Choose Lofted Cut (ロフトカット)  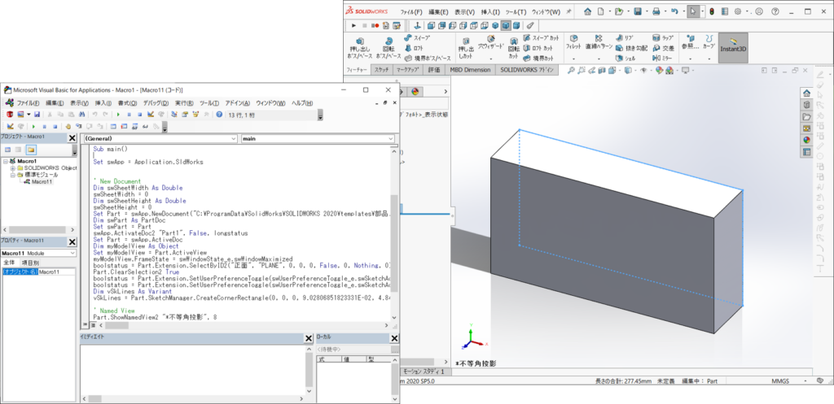coord(538,48)
